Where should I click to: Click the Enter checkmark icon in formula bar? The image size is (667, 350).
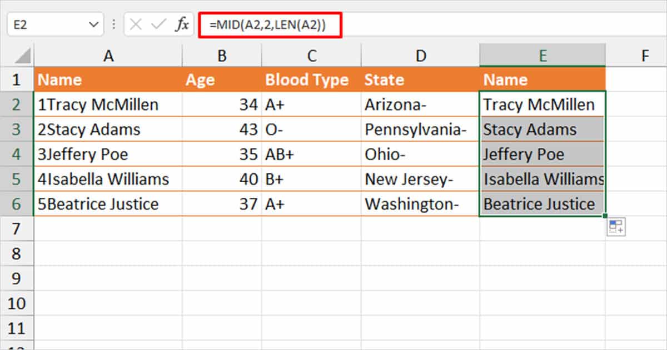[x=157, y=24]
